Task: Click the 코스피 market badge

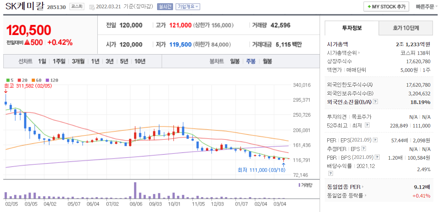Action: point(76,7)
